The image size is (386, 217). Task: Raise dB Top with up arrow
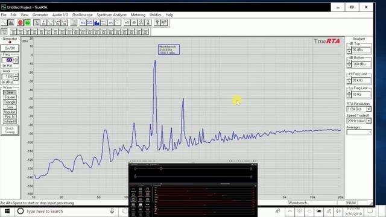pyautogui.click(x=349, y=48)
